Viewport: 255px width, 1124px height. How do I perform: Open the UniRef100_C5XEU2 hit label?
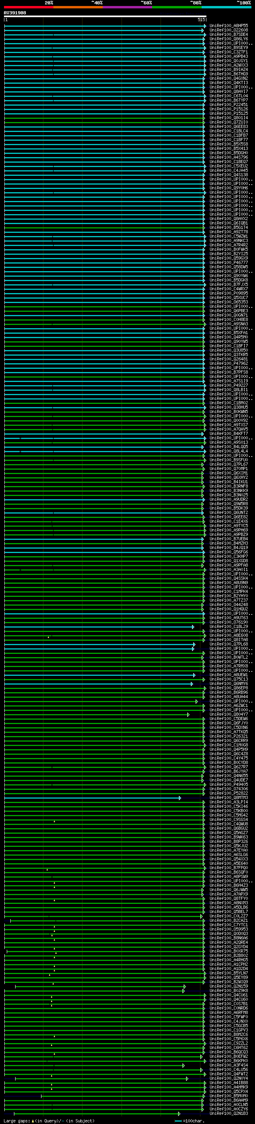tap(229, 166)
